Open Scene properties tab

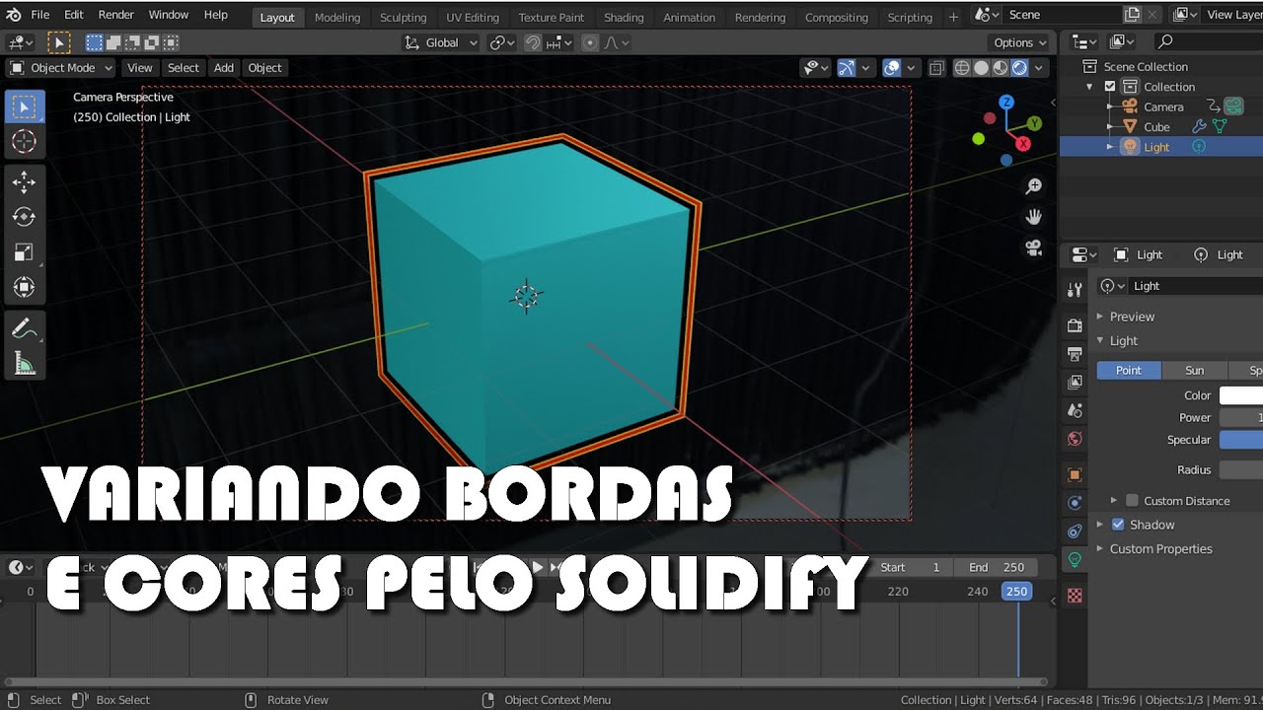click(1075, 410)
